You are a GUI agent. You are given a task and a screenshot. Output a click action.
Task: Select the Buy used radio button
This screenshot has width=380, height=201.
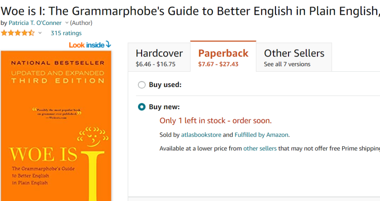[142, 85]
